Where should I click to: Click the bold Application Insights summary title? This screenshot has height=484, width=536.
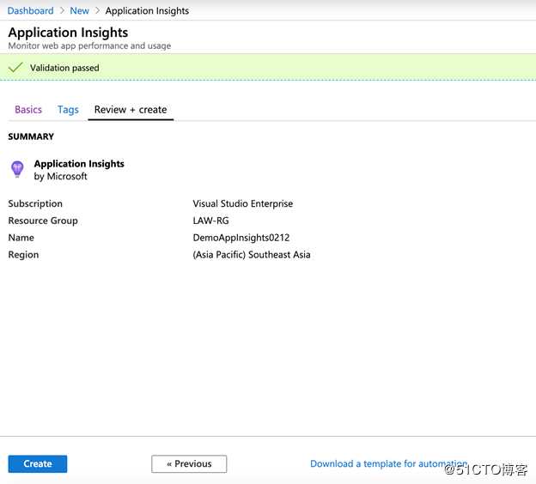click(x=79, y=164)
